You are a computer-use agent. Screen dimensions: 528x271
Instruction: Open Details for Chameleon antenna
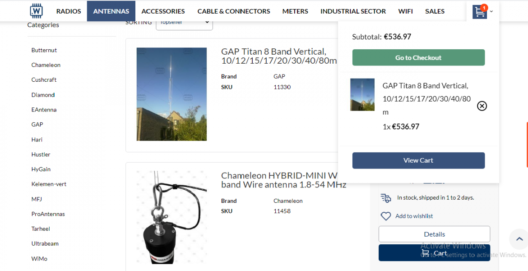[434, 234]
